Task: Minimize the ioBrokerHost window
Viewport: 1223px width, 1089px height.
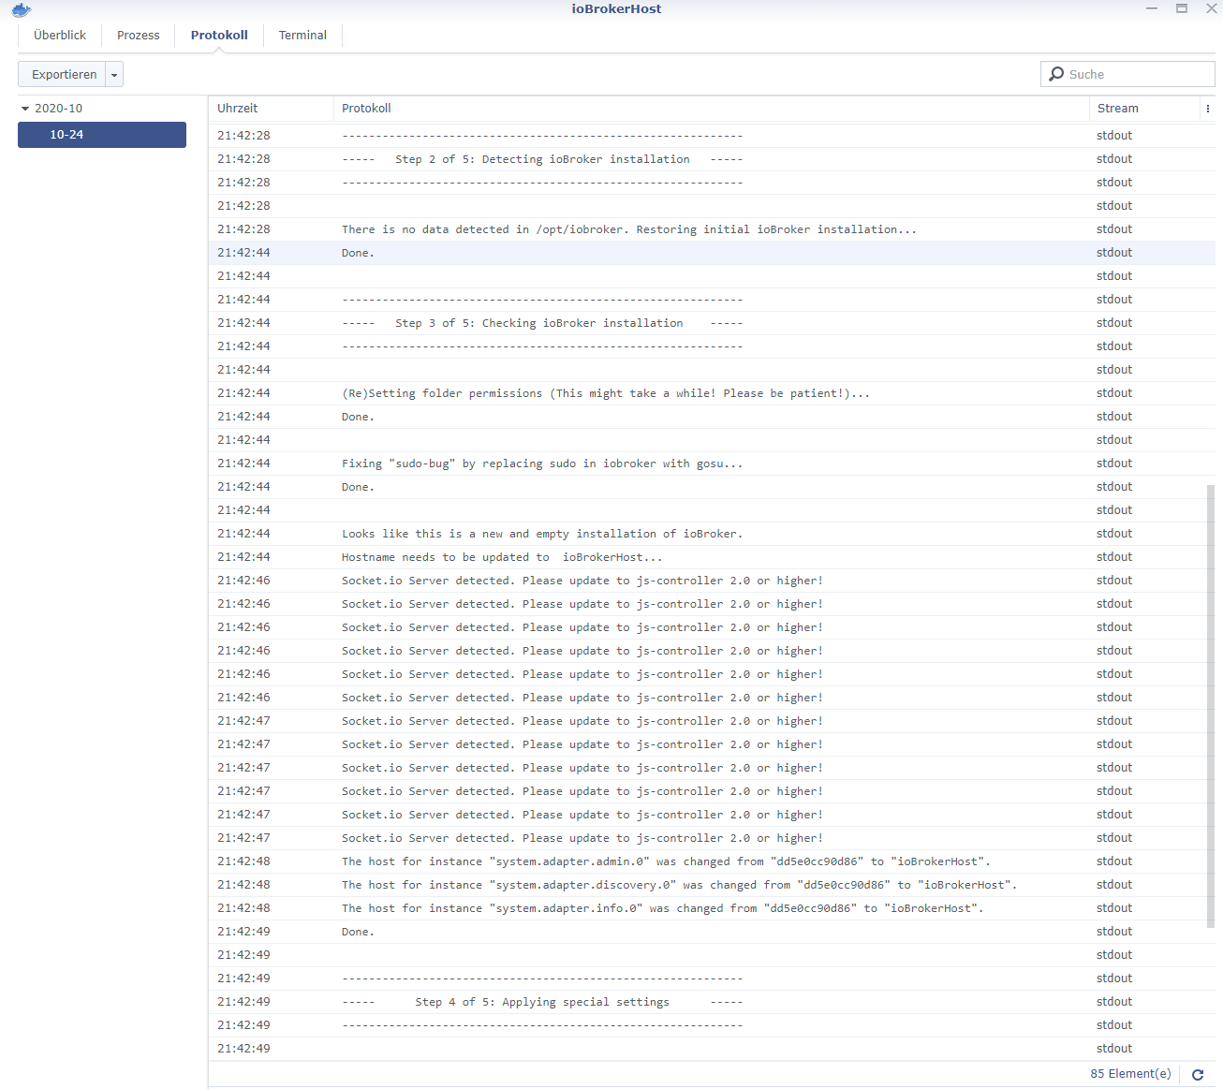Action: click(x=1152, y=8)
